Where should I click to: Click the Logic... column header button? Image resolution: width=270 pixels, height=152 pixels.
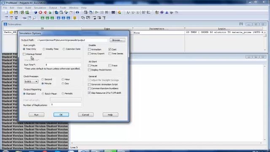224,29
